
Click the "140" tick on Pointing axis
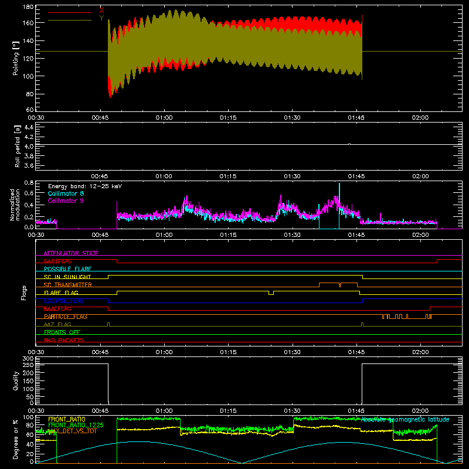coord(28,40)
